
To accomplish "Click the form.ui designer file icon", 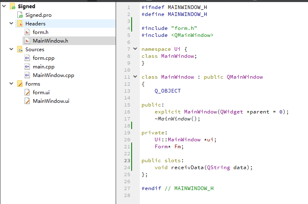I will coord(27,93).
